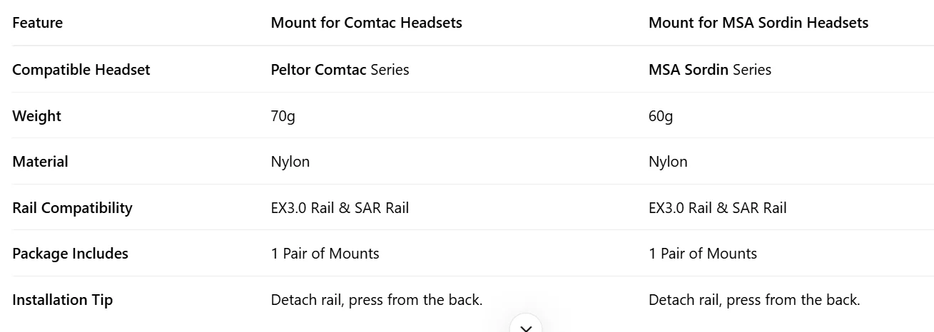
Task: Click the Feature column header
Action: pyautogui.click(x=38, y=23)
